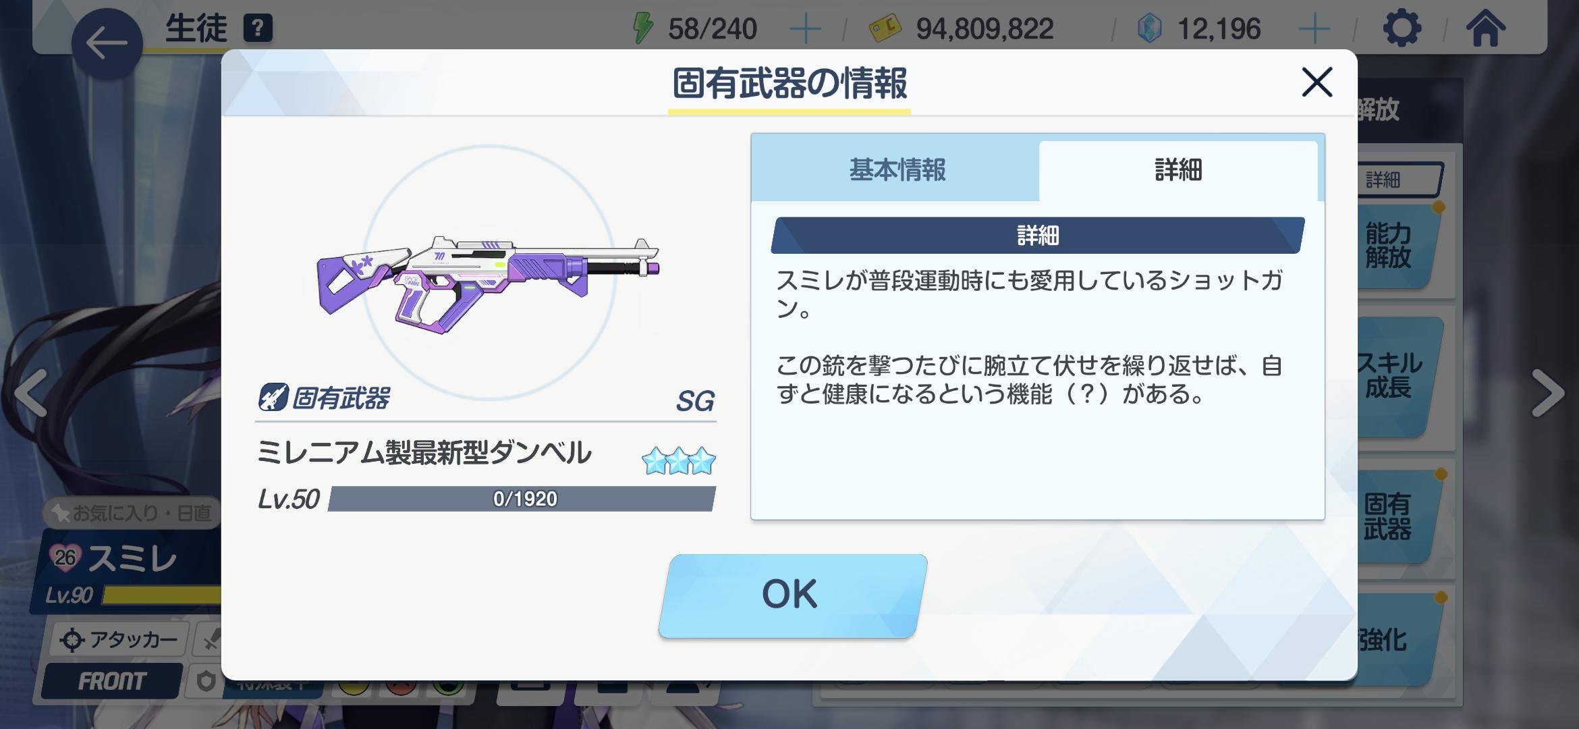This screenshot has width=1579, height=729.
Task: Open the スキル成長 side menu
Action: coord(1393,375)
